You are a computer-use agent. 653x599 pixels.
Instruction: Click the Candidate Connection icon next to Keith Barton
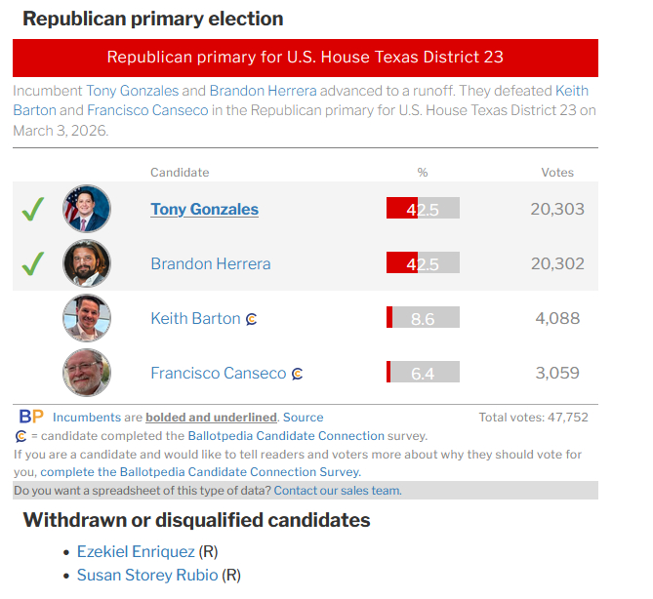tap(251, 319)
